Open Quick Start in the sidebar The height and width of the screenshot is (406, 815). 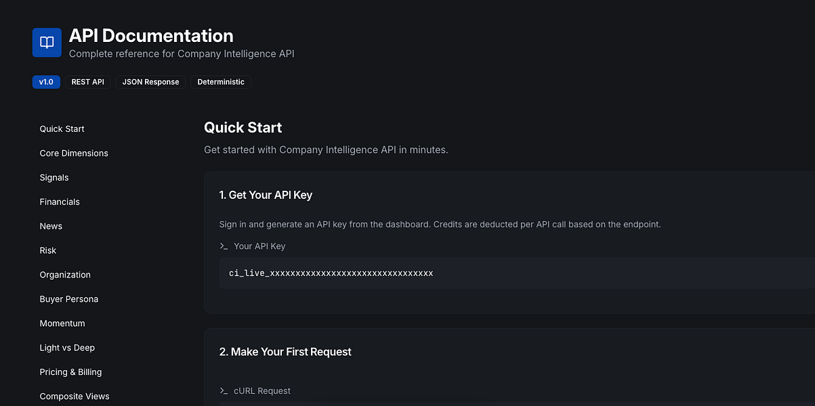click(62, 129)
